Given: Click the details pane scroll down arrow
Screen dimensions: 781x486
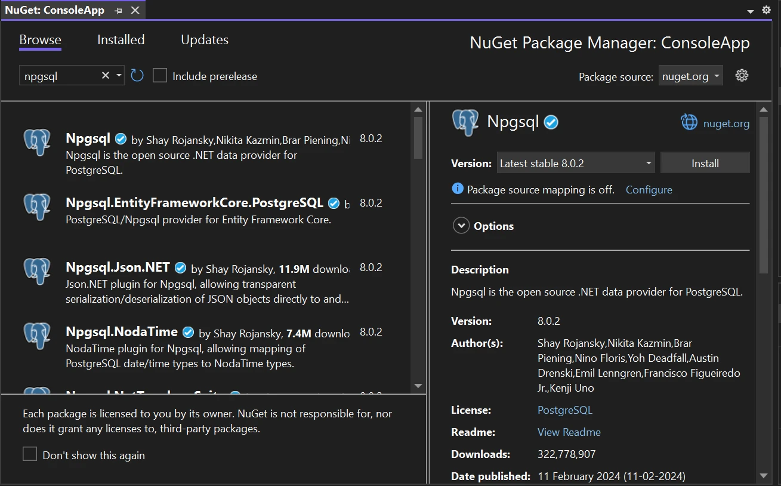Looking at the screenshot, I should 764,476.
